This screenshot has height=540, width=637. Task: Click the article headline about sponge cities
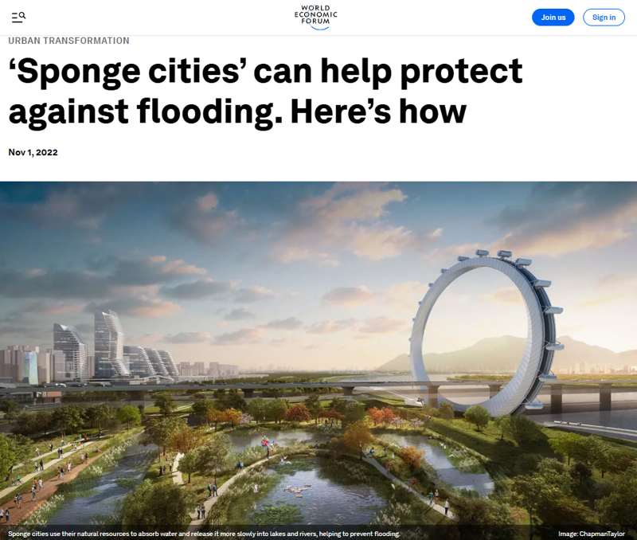265,91
